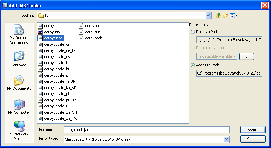271x148 pixels.
Task: Open My Recent Documents shortcut
Action: tap(19, 34)
